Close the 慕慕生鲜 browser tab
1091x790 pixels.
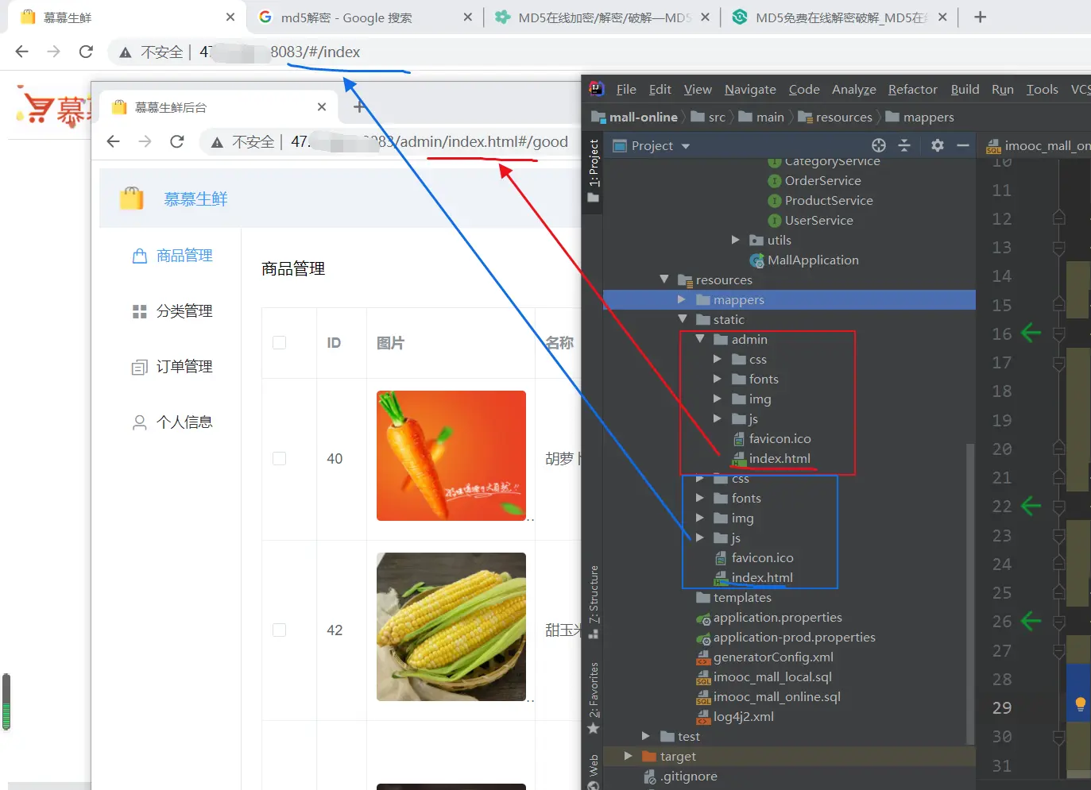[230, 17]
